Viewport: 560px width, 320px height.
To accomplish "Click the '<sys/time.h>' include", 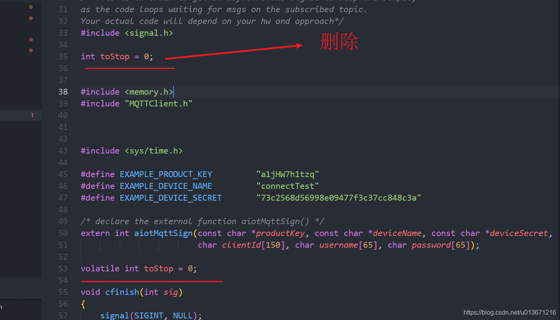I will 153,151.
